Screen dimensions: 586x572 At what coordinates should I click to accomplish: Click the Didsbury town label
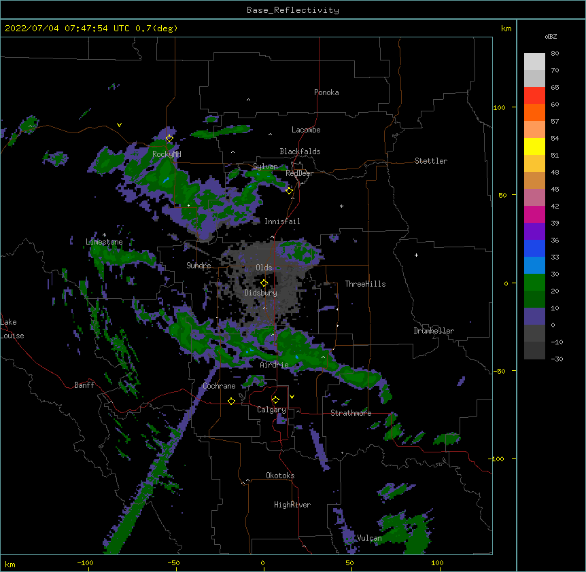coord(260,293)
